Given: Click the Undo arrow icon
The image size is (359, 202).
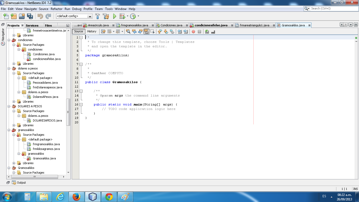Looking at the screenshot, I should point(40,16).
